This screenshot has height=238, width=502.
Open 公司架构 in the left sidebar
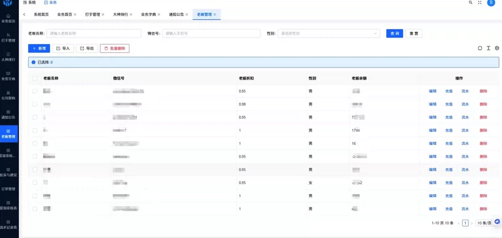[x=8, y=95]
